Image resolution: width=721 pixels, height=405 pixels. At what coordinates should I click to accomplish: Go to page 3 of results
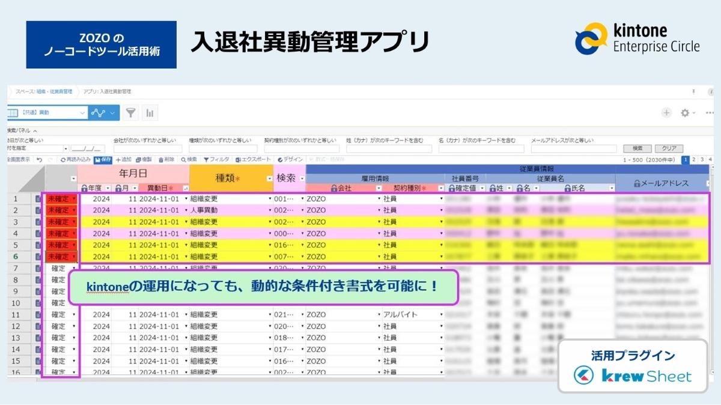(x=702, y=160)
